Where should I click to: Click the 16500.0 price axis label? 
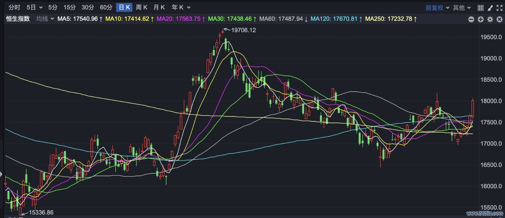(x=491, y=165)
